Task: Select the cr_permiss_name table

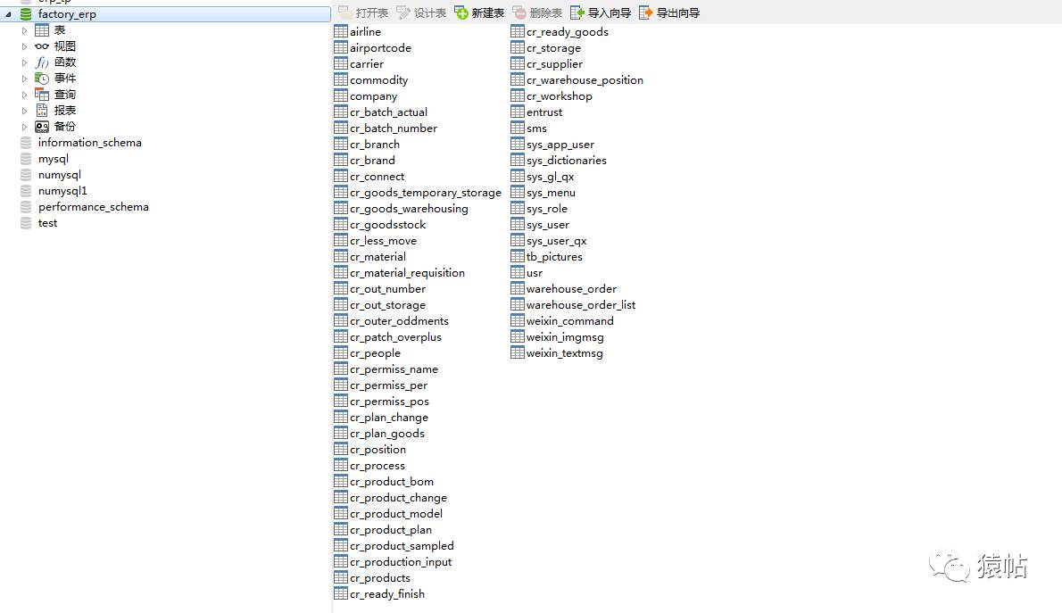Action: (394, 369)
